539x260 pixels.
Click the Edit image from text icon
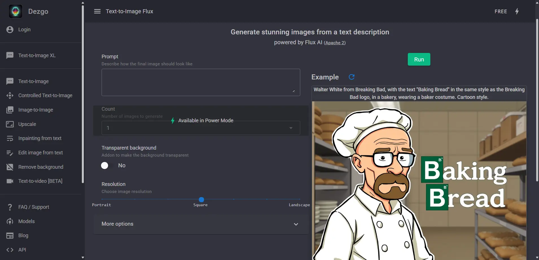10,153
